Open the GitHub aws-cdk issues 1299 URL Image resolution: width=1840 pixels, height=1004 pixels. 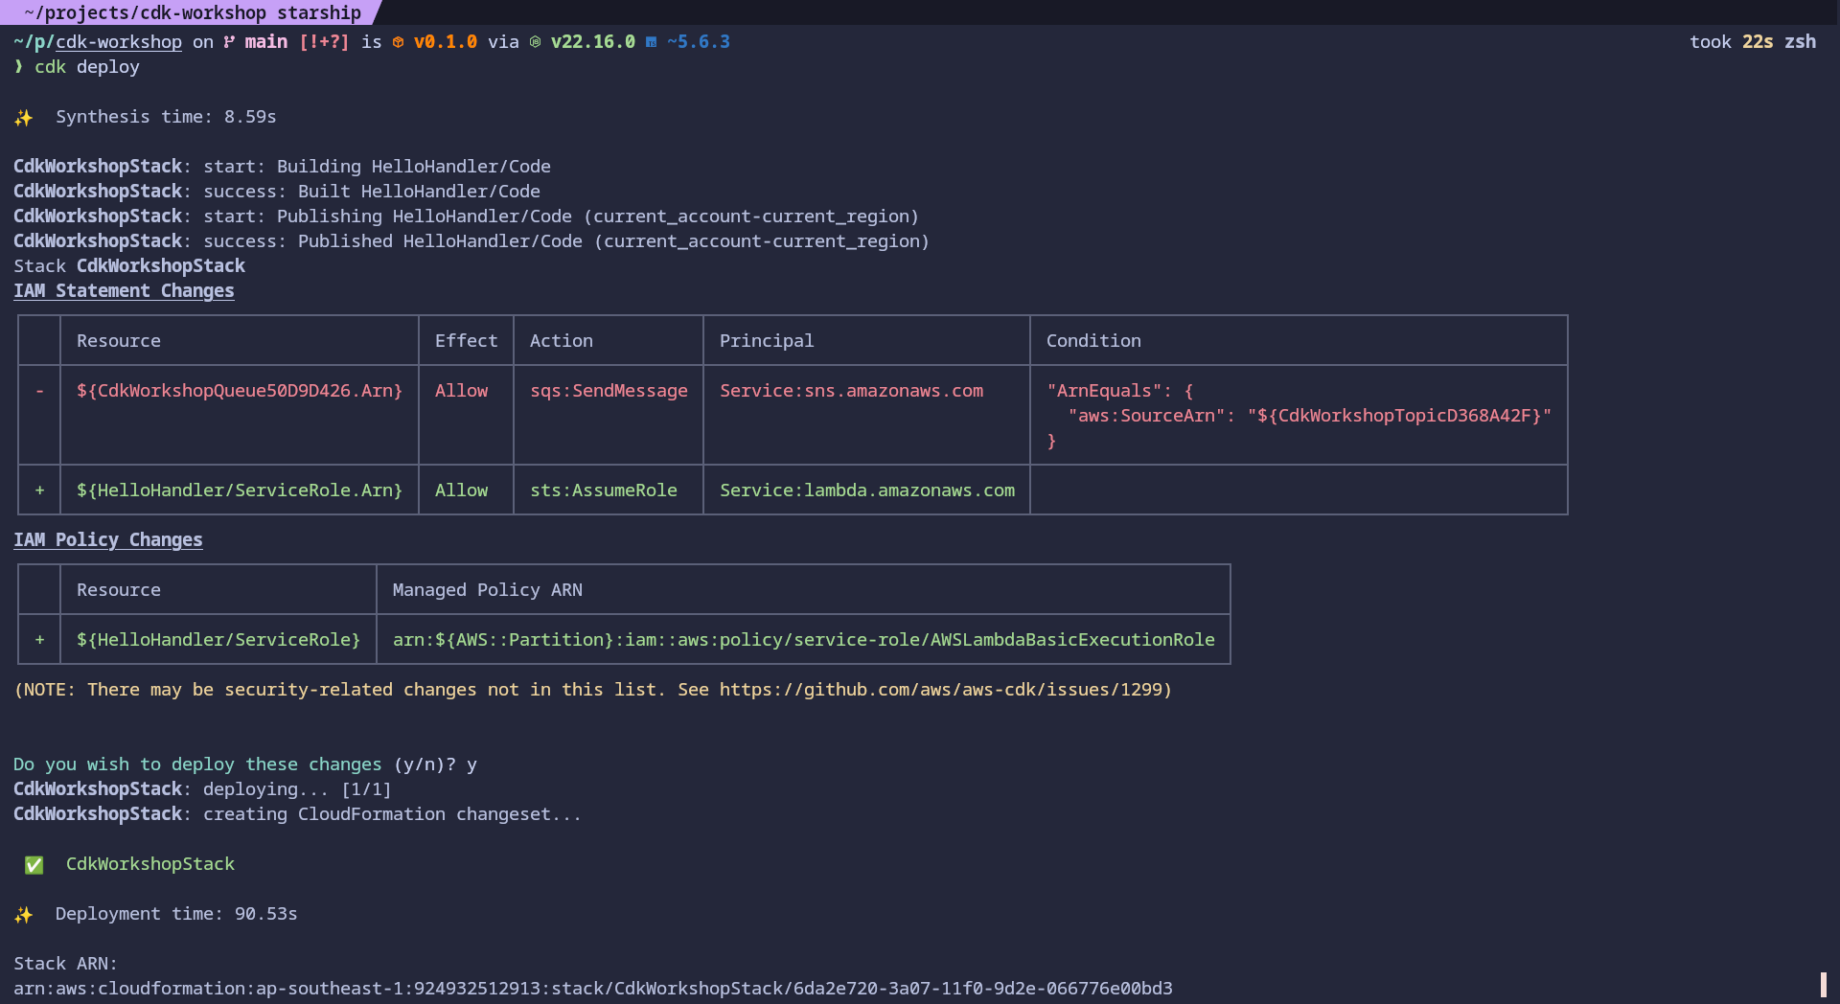click(941, 690)
